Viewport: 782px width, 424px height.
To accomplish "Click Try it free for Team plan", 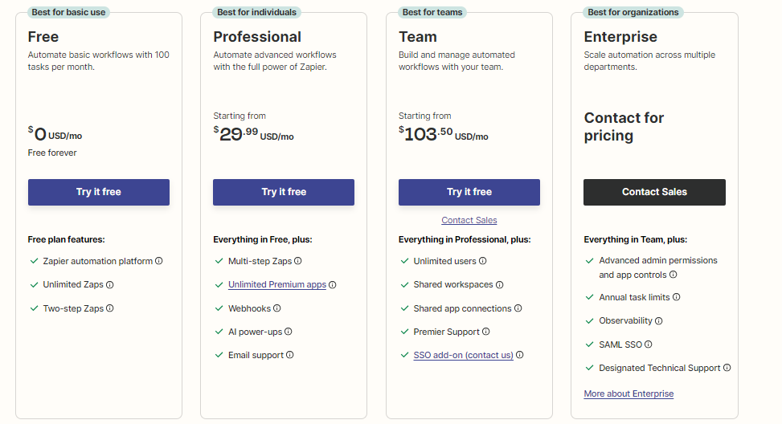I will coord(469,192).
